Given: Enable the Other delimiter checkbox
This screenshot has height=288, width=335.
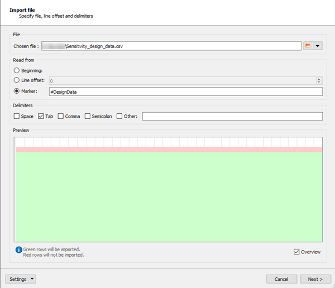Looking at the screenshot, I should pos(119,116).
